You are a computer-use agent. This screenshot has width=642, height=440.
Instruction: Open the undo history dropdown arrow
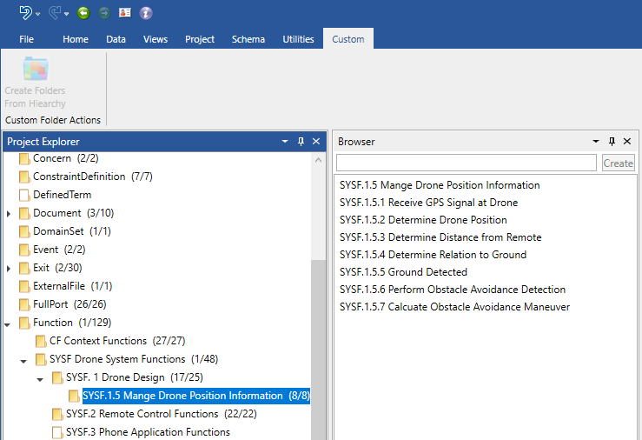point(38,14)
